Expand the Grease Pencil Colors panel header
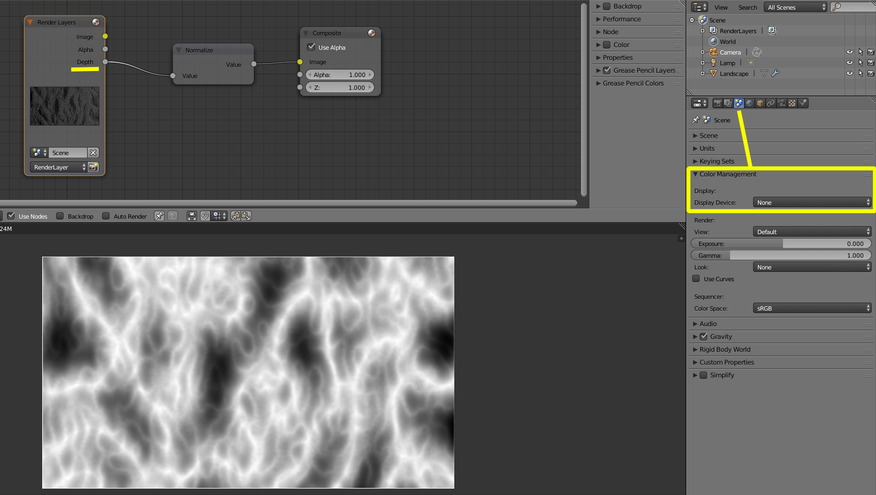This screenshot has width=876, height=495. click(x=633, y=83)
